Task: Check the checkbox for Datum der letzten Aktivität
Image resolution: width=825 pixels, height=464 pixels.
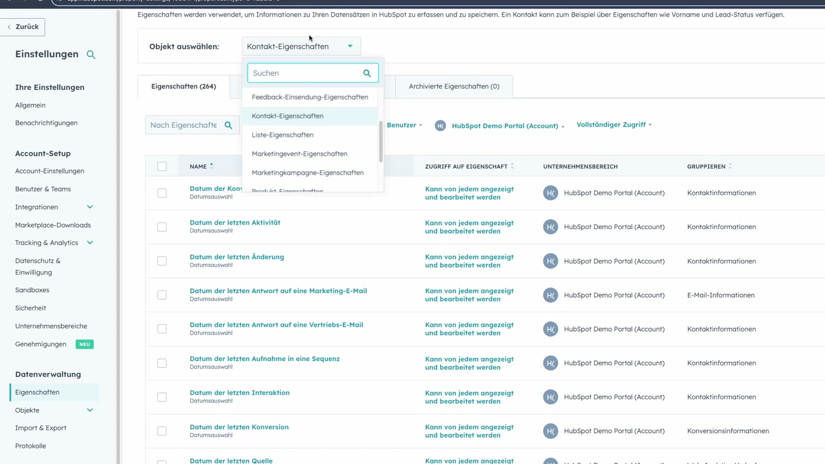Action: click(162, 227)
